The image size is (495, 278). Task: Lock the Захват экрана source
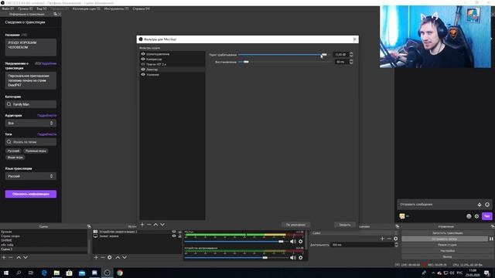(x=180, y=236)
